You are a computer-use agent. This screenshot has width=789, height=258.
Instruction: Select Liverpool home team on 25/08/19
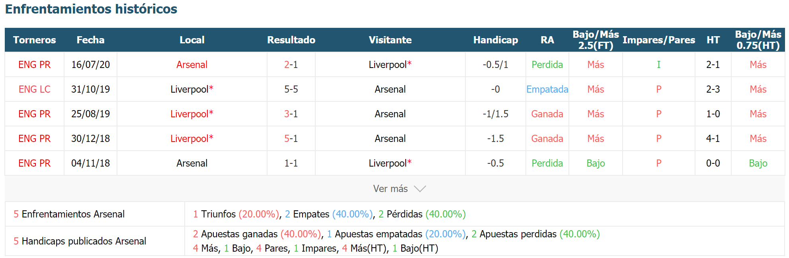(192, 114)
